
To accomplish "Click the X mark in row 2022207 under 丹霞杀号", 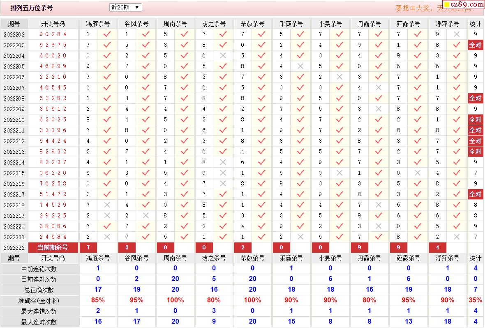I will click(x=378, y=88).
